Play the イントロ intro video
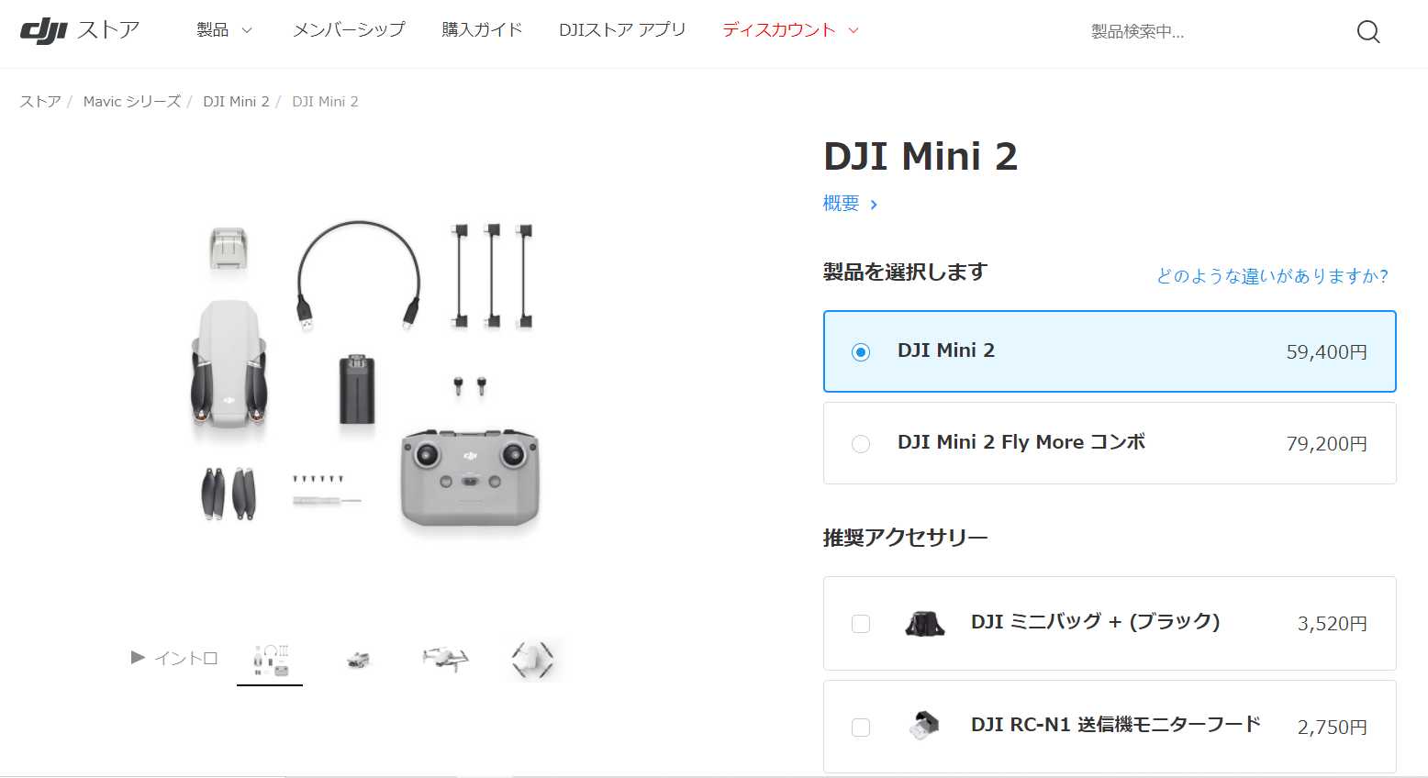This screenshot has width=1428, height=778. click(x=174, y=658)
